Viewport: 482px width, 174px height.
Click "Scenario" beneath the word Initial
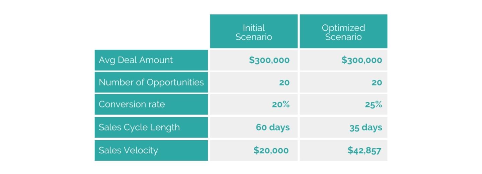[254, 37]
